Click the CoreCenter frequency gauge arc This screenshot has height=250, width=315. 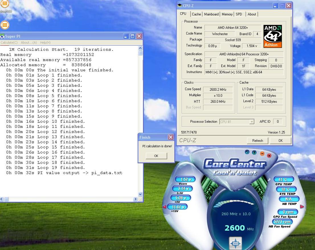tap(234, 203)
